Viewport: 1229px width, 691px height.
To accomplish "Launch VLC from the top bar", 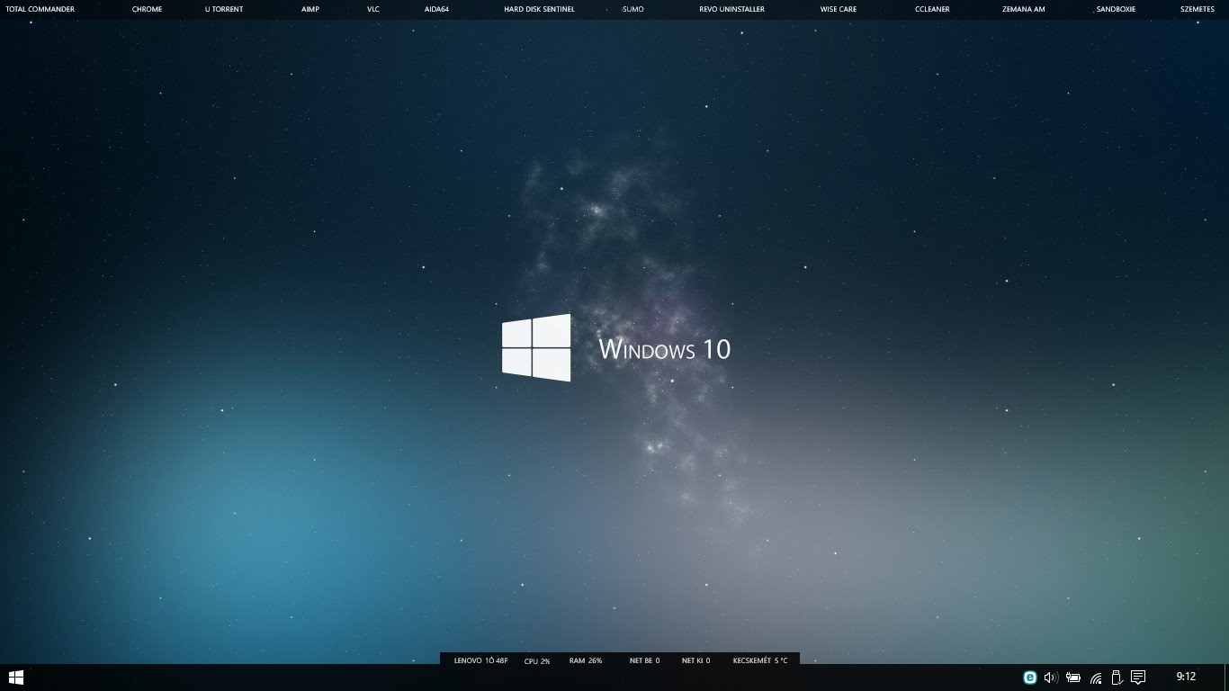I will tap(373, 9).
